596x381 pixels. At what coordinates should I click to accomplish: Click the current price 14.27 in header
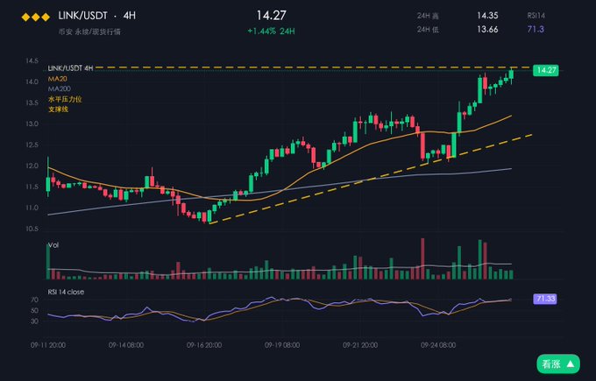tap(271, 15)
